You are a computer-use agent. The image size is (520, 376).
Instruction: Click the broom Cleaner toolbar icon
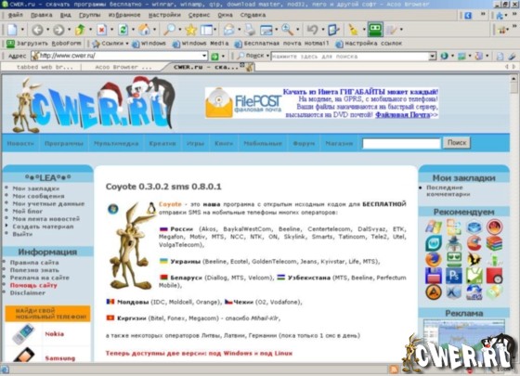click(353, 30)
